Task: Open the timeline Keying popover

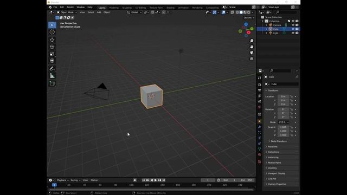Action: click(75, 180)
